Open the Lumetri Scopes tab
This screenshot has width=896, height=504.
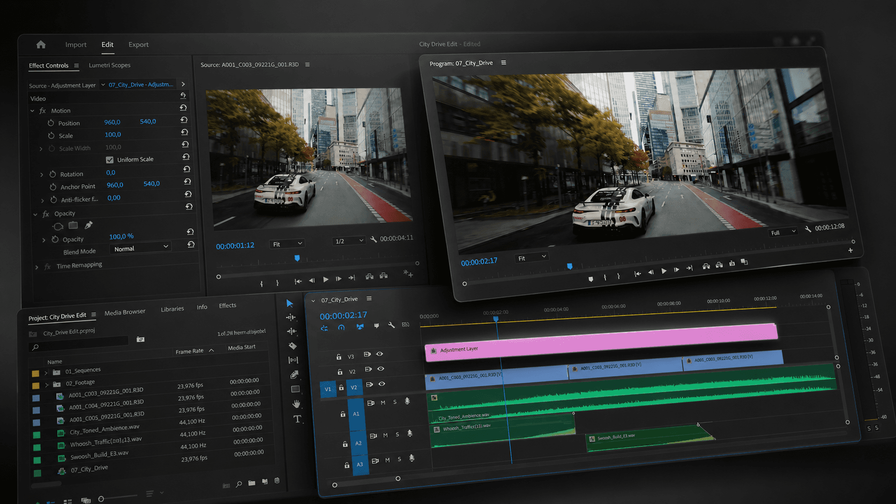pyautogui.click(x=109, y=65)
